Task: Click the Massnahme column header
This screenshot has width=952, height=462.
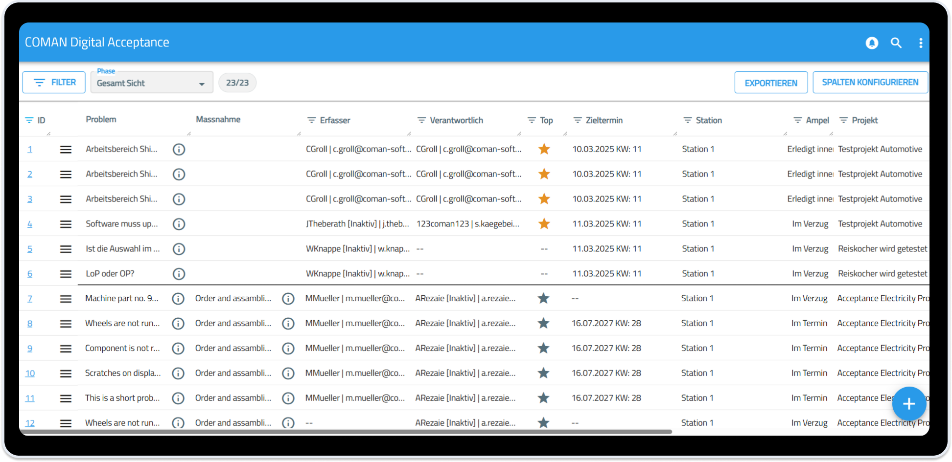Action: coord(218,120)
